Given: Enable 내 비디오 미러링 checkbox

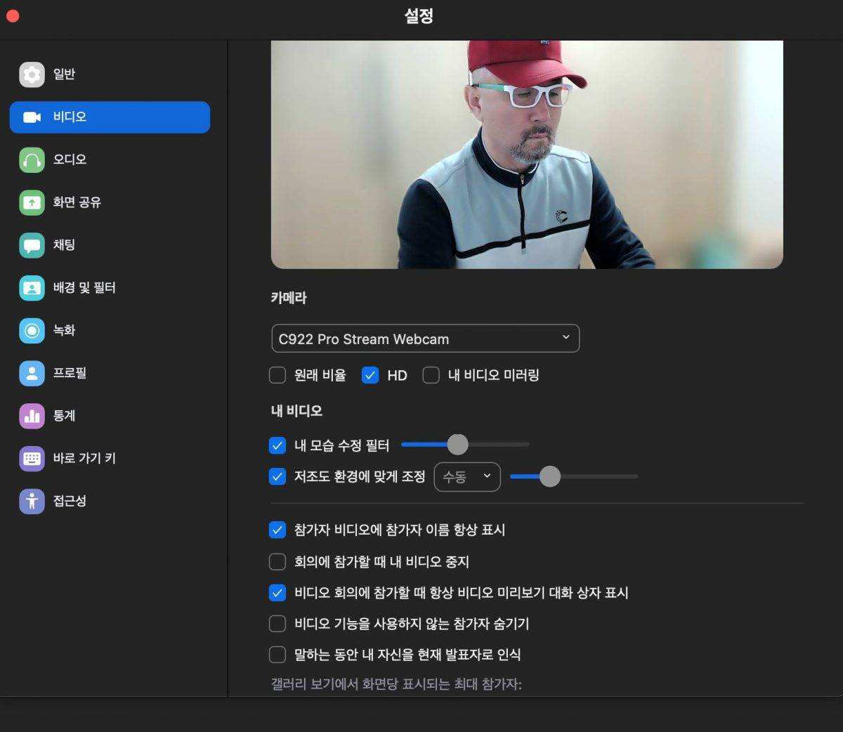Looking at the screenshot, I should pyautogui.click(x=431, y=375).
